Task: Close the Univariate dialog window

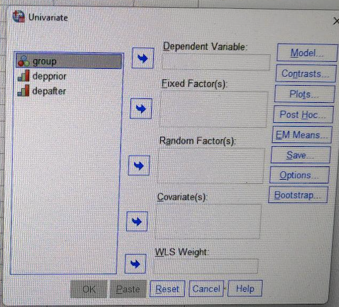Action: tap(336, 21)
